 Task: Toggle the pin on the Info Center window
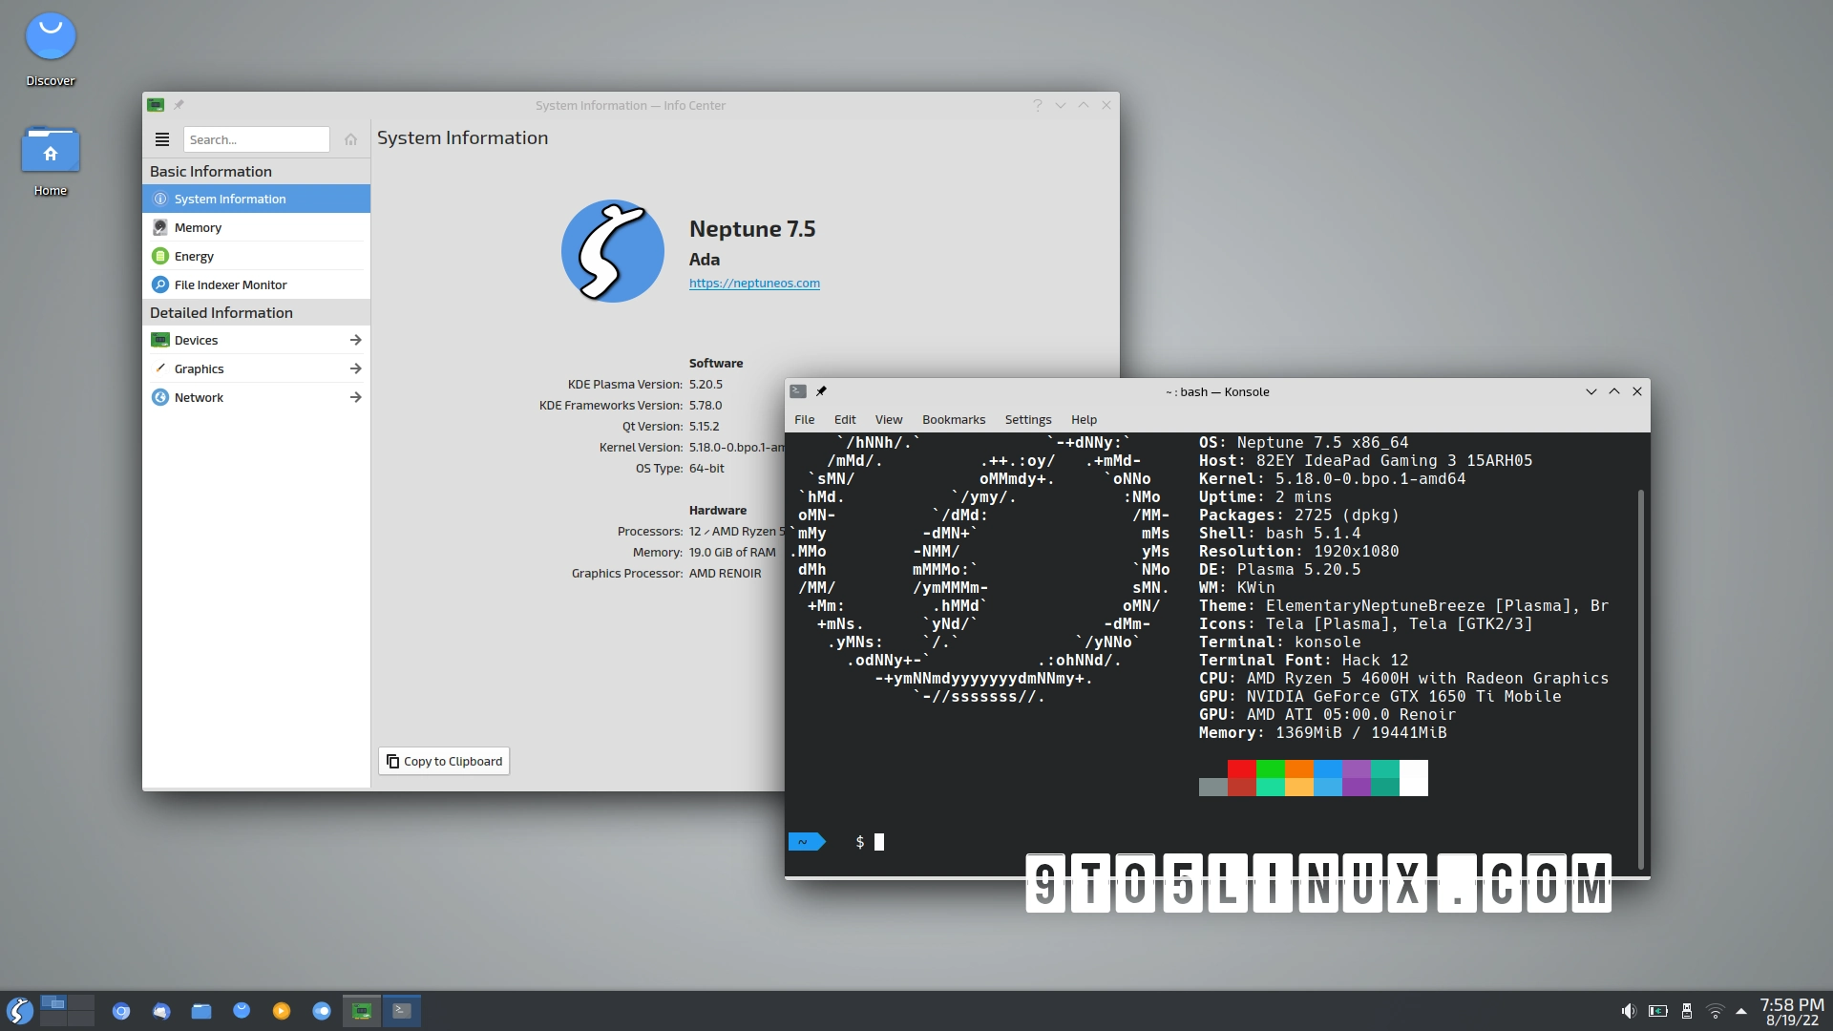click(180, 105)
